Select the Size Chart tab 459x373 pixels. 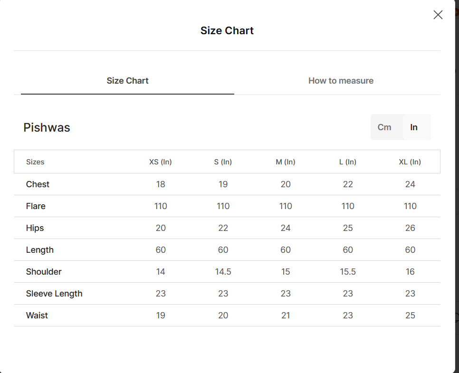click(x=127, y=81)
